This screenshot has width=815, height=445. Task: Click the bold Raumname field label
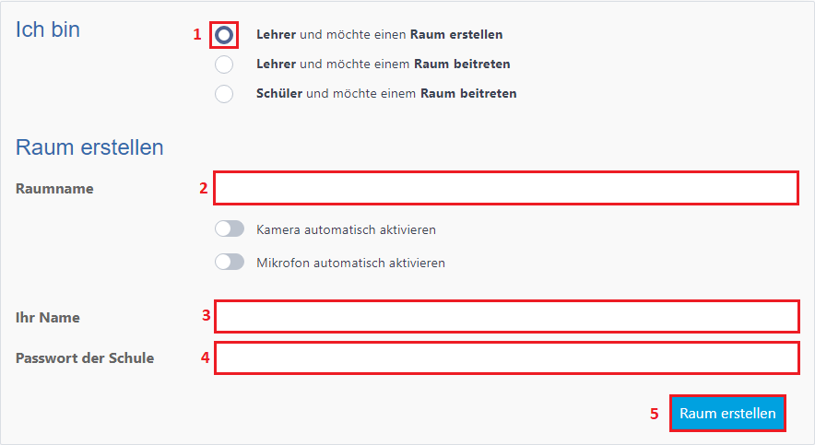[x=54, y=189]
